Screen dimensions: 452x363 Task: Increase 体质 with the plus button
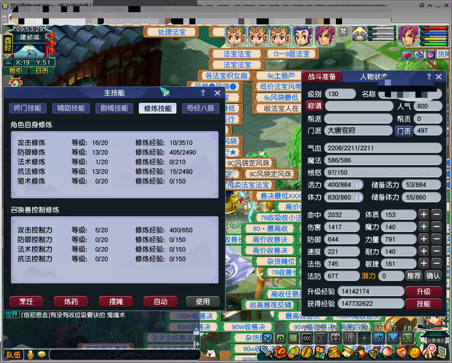(424, 215)
